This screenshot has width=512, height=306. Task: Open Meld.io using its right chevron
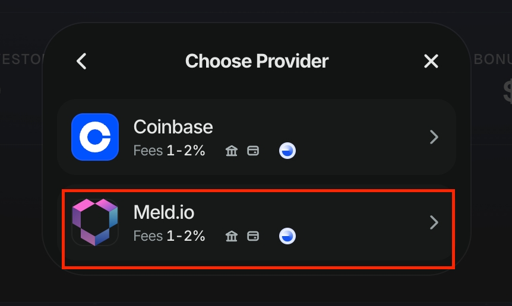[x=434, y=222]
